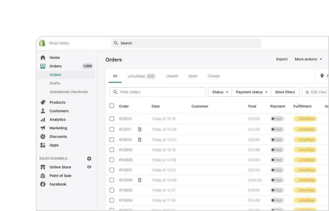Open Home from the sidebar house icon
The height and width of the screenshot is (211, 329).
pyautogui.click(x=43, y=58)
